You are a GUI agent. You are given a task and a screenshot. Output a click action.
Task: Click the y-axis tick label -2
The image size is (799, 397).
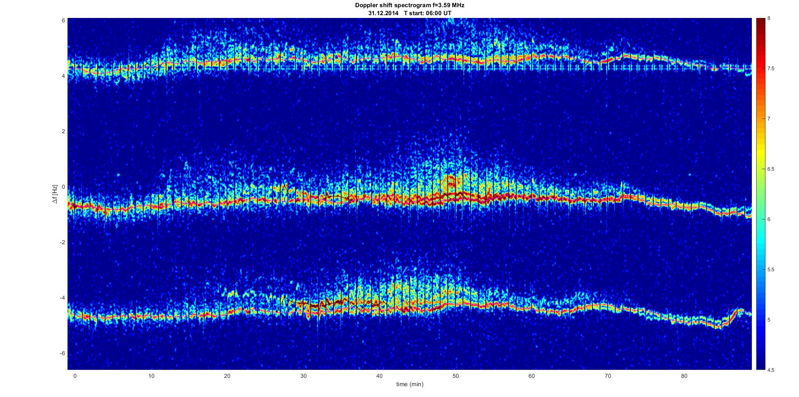click(62, 243)
